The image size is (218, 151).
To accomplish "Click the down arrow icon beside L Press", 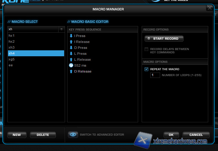I will pyautogui.click(x=71, y=54).
